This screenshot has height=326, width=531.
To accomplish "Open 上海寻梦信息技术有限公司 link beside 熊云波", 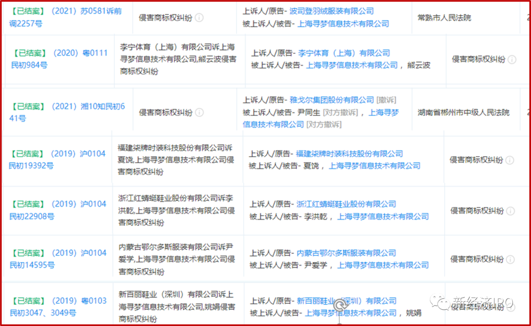I will point(352,65).
